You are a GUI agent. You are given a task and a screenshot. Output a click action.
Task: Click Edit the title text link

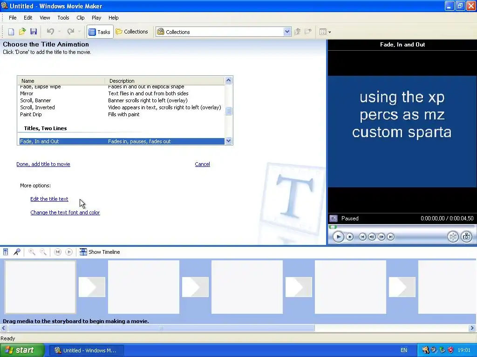point(49,199)
